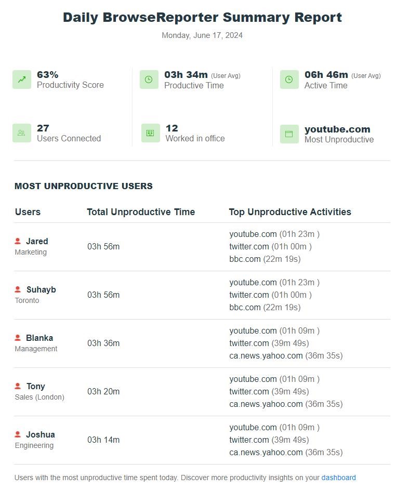Open the dashboard link at the bottom

coord(338,478)
